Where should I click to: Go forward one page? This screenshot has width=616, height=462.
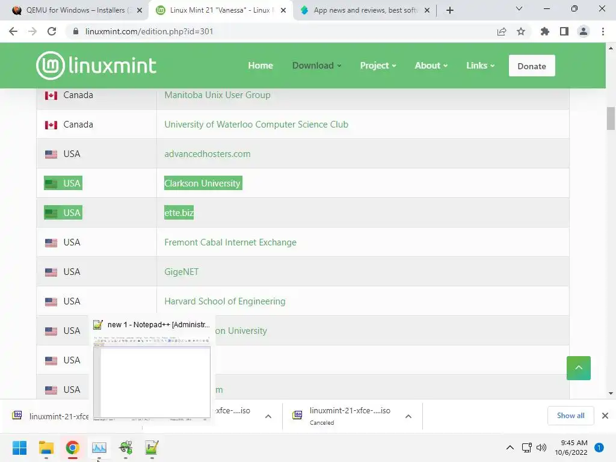[32, 31]
